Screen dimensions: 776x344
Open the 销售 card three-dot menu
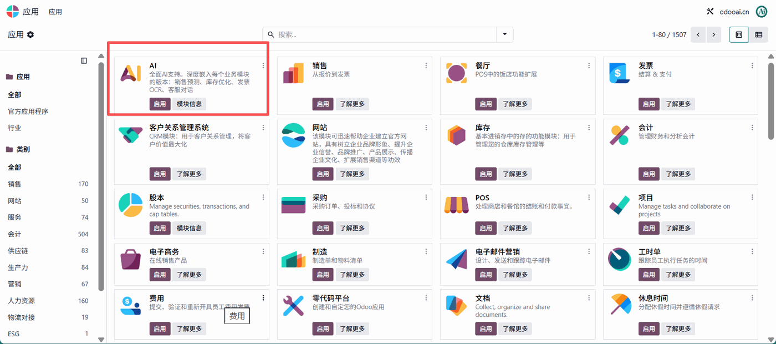click(426, 65)
